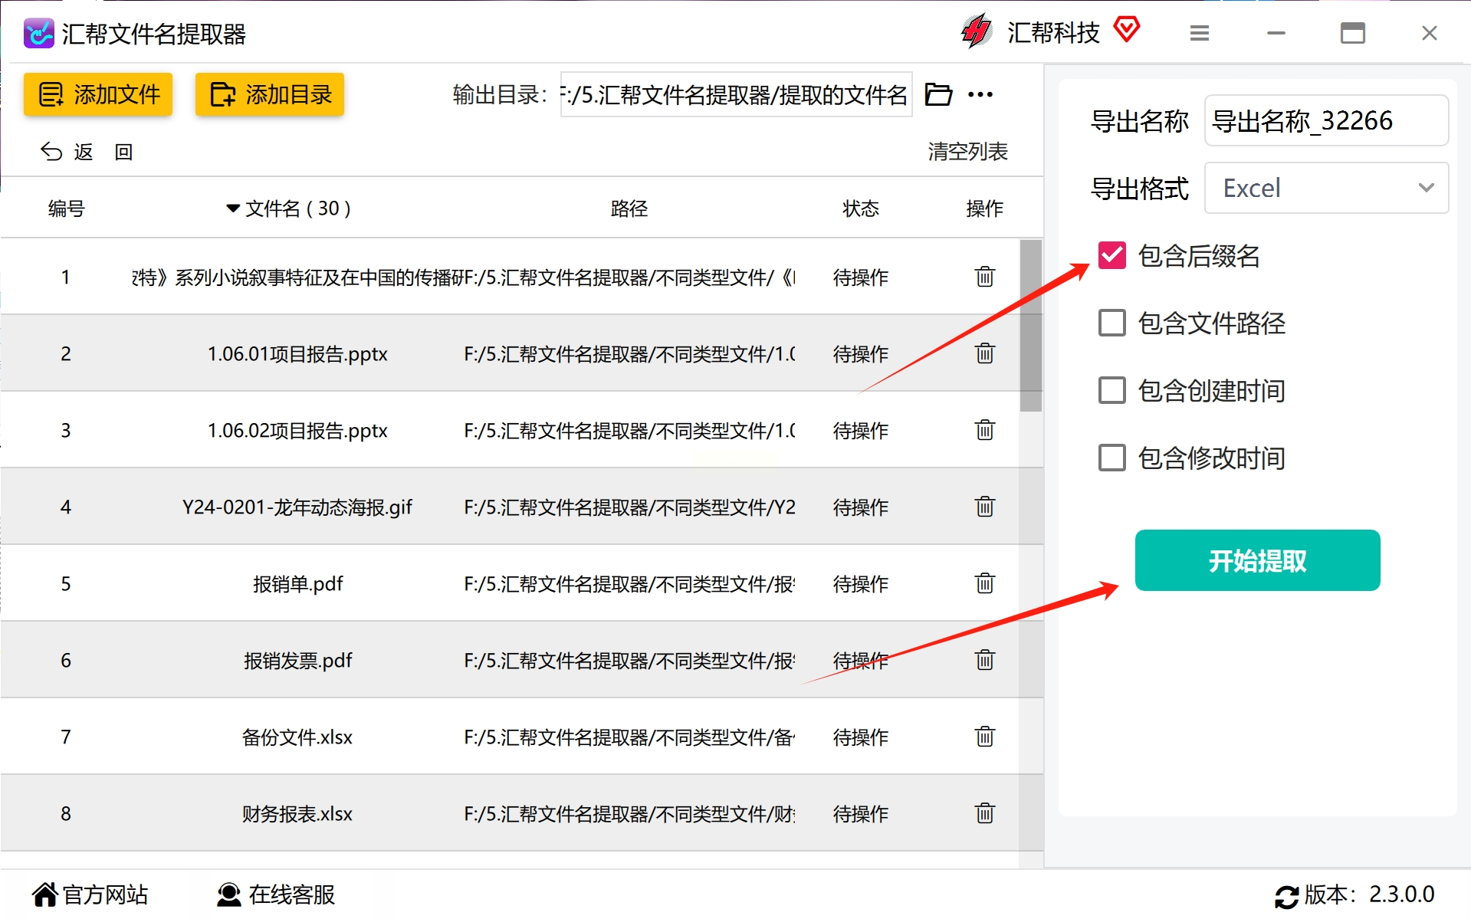The width and height of the screenshot is (1471, 919).
Task: Click the path cell of 报销单.pdf
Action: [x=629, y=583]
